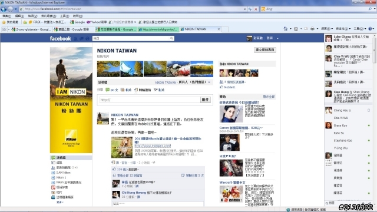Open Facebook messages icon
This screenshot has width=377, height=212.
82,38
